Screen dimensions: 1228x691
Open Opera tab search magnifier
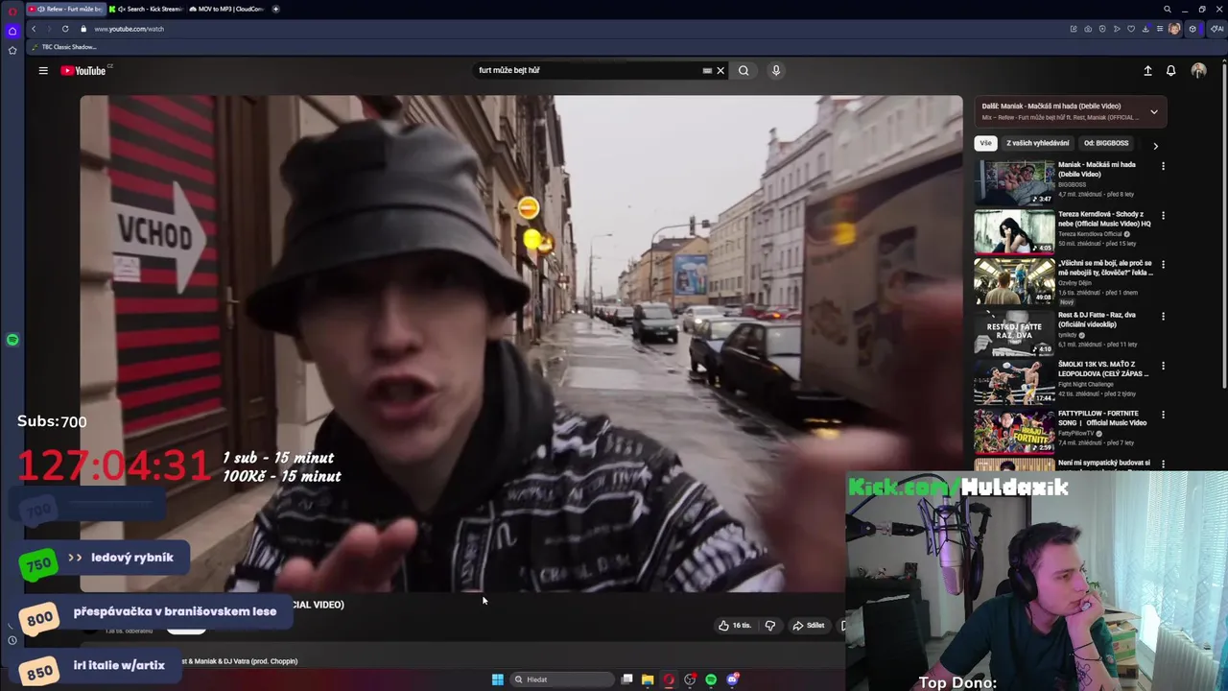click(x=1168, y=9)
